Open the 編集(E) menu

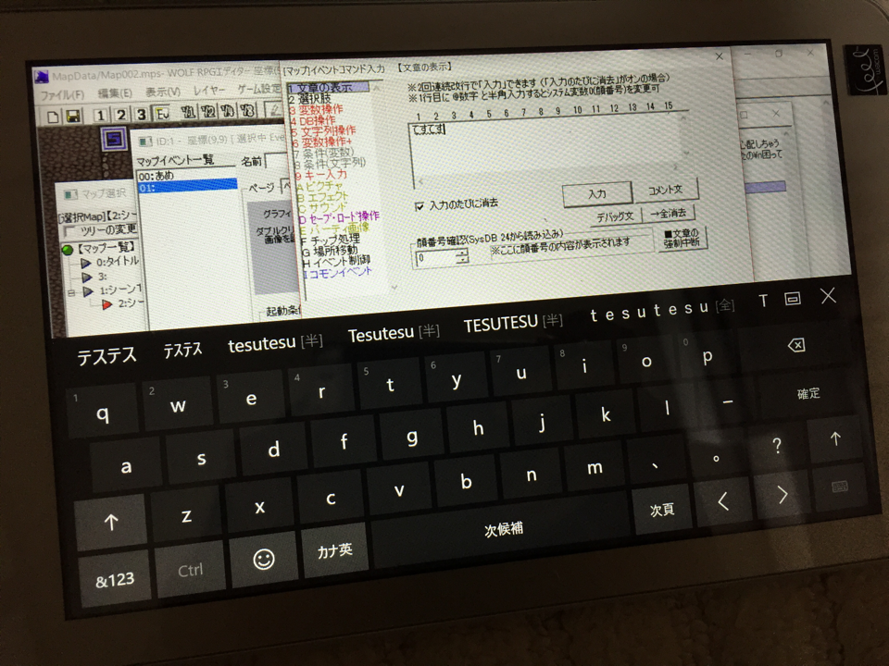[115, 92]
